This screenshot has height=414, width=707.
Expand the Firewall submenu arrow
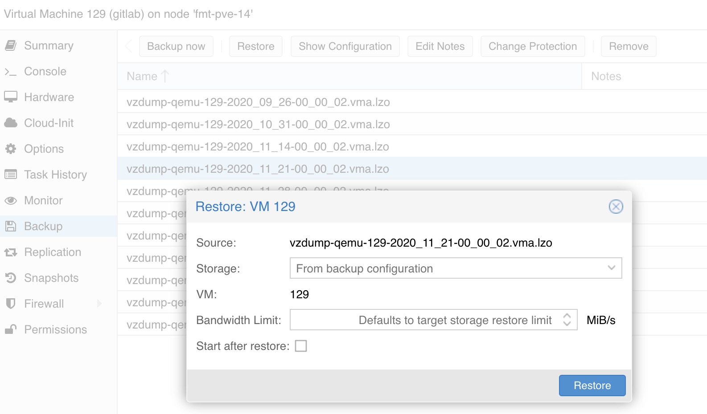click(99, 304)
